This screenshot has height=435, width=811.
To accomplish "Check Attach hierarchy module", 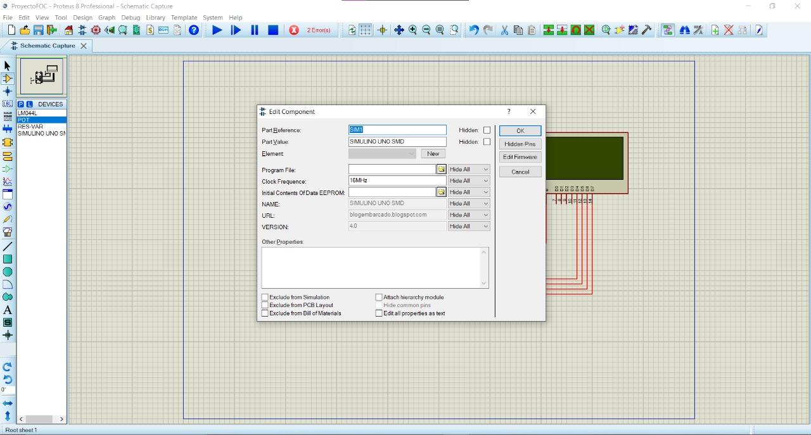I will pyautogui.click(x=379, y=297).
